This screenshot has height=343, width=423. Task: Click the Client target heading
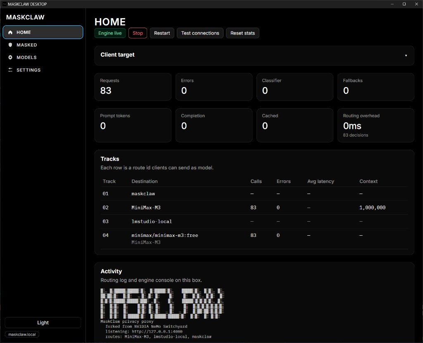point(117,55)
